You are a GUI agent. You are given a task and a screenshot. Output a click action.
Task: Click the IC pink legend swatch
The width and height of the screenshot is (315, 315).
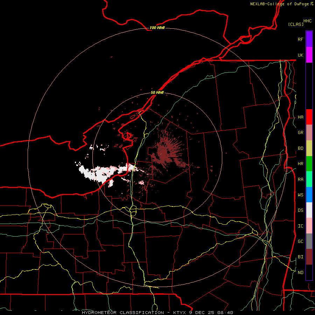[309, 226]
